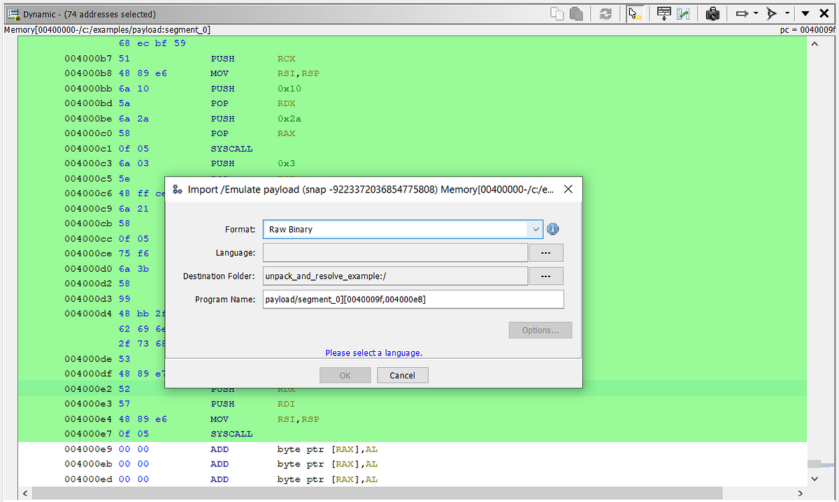
Task: Click the horizontal scrollbar track
Action: (x=413, y=494)
